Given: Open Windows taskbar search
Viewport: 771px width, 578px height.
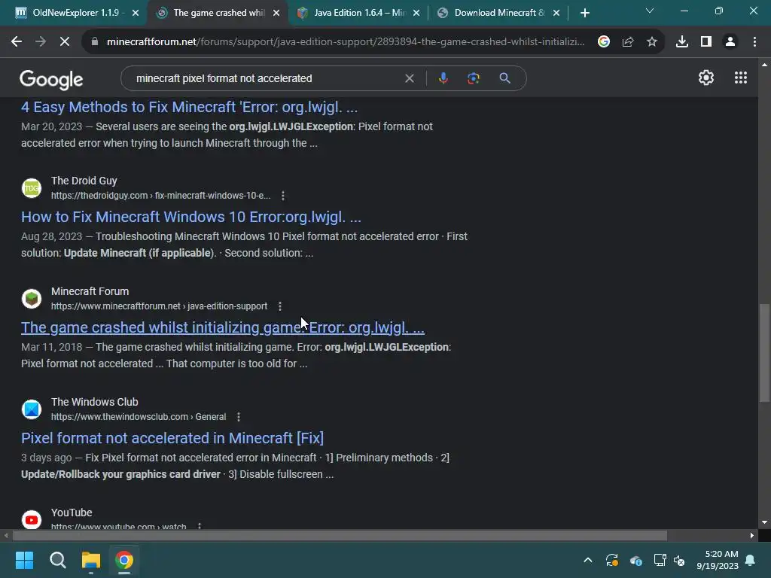Looking at the screenshot, I should [57, 560].
